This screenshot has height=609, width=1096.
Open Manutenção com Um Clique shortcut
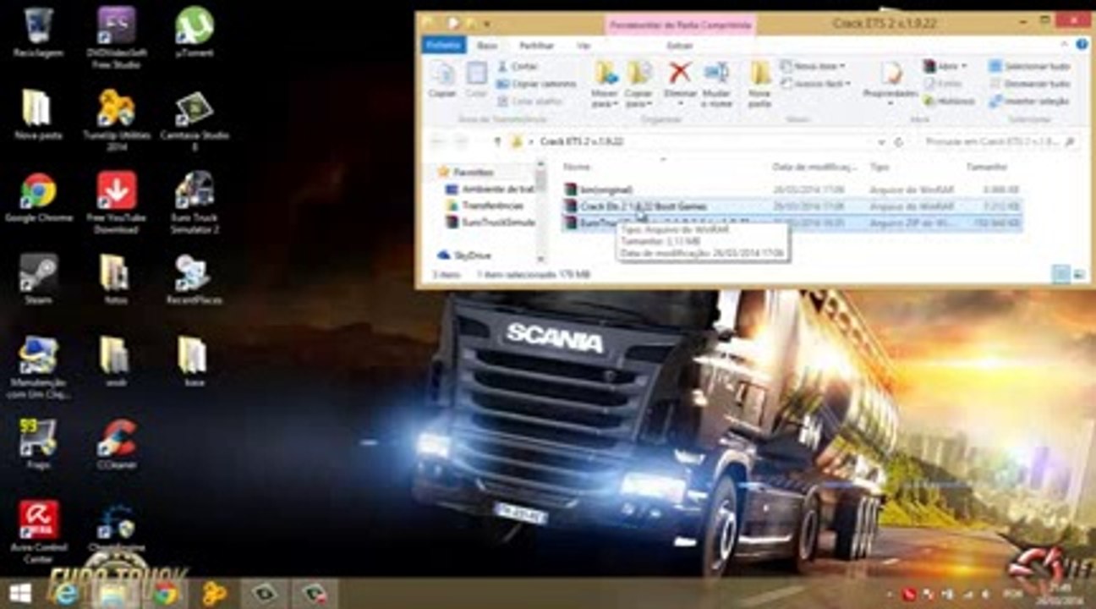tap(38, 368)
